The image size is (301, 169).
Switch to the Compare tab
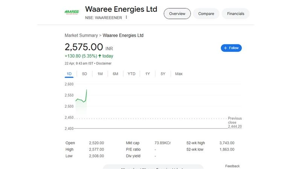pos(206,14)
